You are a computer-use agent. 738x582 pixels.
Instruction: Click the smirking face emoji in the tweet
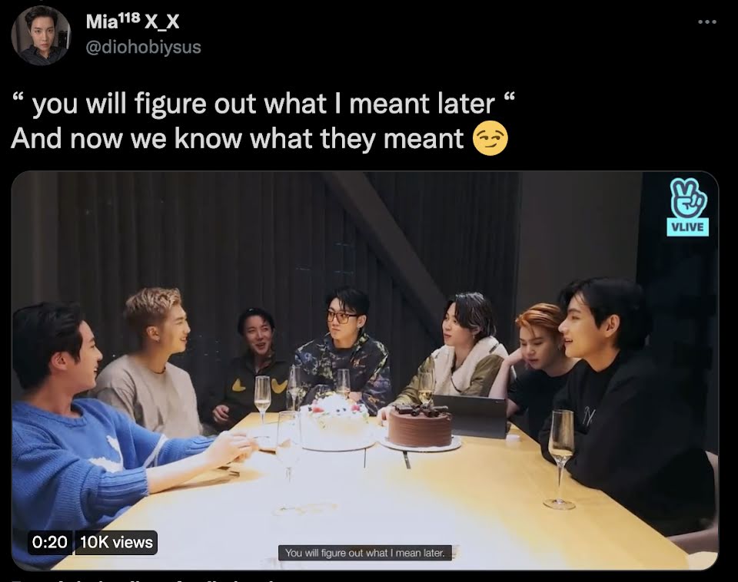[490, 139]
